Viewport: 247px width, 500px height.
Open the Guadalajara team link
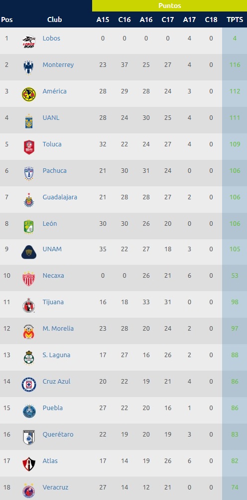pos(60,197)
